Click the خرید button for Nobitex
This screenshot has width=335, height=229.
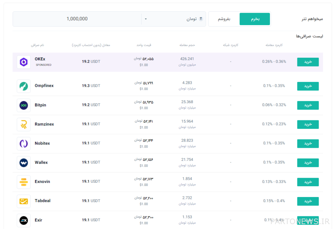click(308, 144)
